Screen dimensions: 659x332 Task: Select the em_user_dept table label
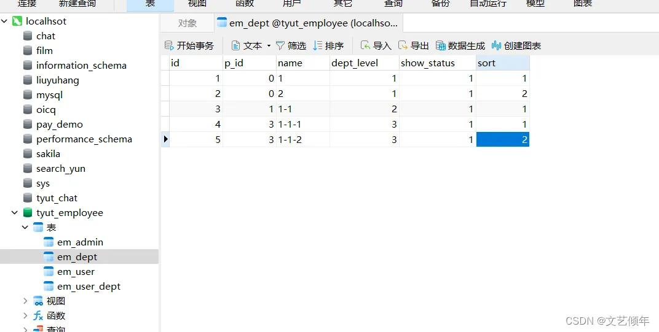89,286
